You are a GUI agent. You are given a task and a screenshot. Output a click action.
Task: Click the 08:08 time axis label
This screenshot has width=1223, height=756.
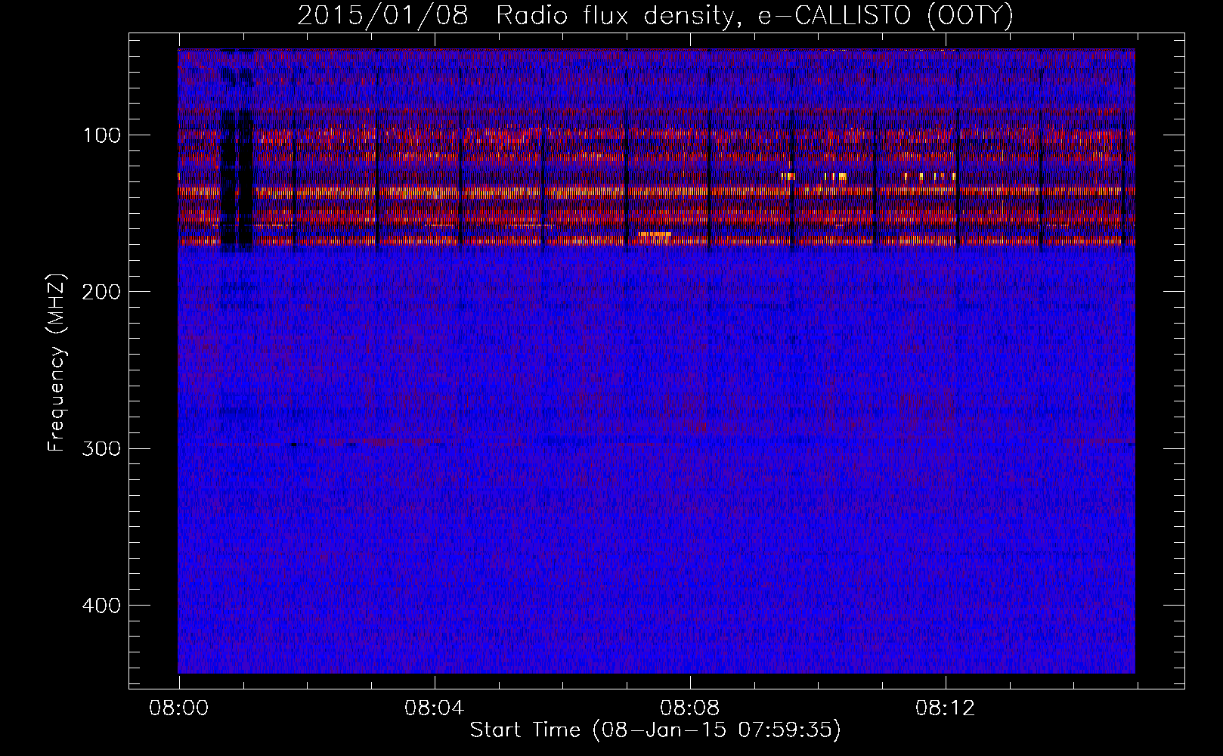[x=690, y=708]
